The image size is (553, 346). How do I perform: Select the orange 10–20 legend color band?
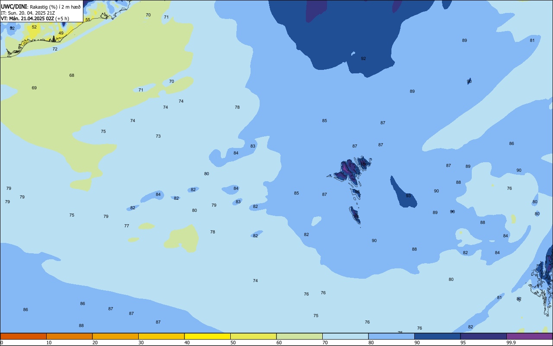[x=69, y=336]
